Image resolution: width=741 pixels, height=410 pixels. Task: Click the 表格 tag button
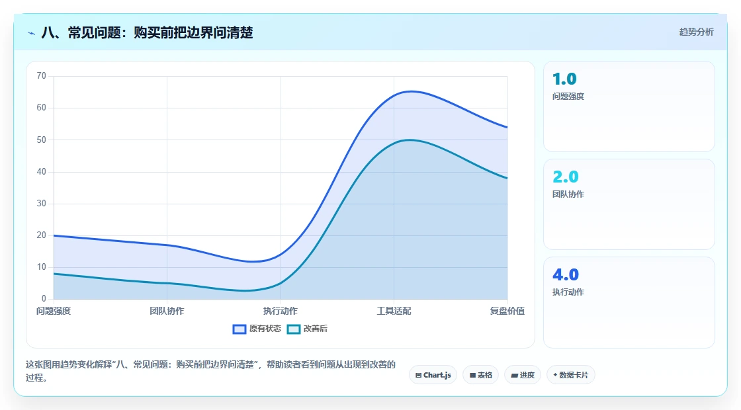480,375
